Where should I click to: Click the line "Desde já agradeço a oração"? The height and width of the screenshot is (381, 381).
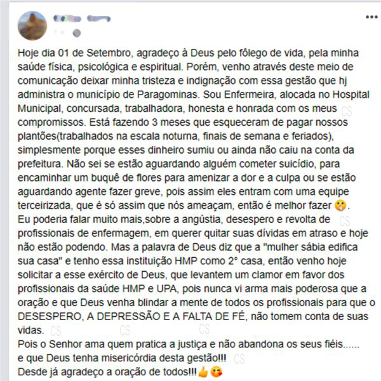click(x=107, y=372)
